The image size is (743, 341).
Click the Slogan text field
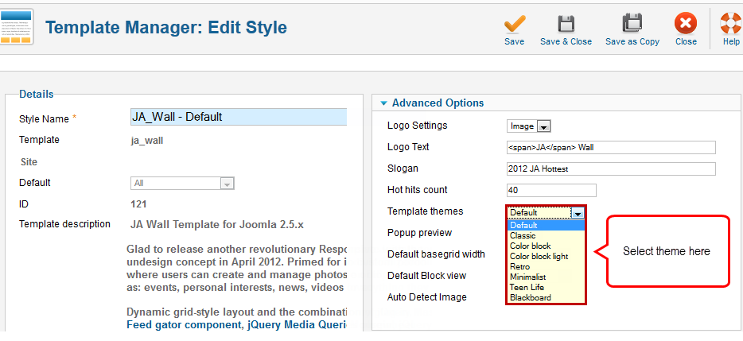tap(611, 169)
